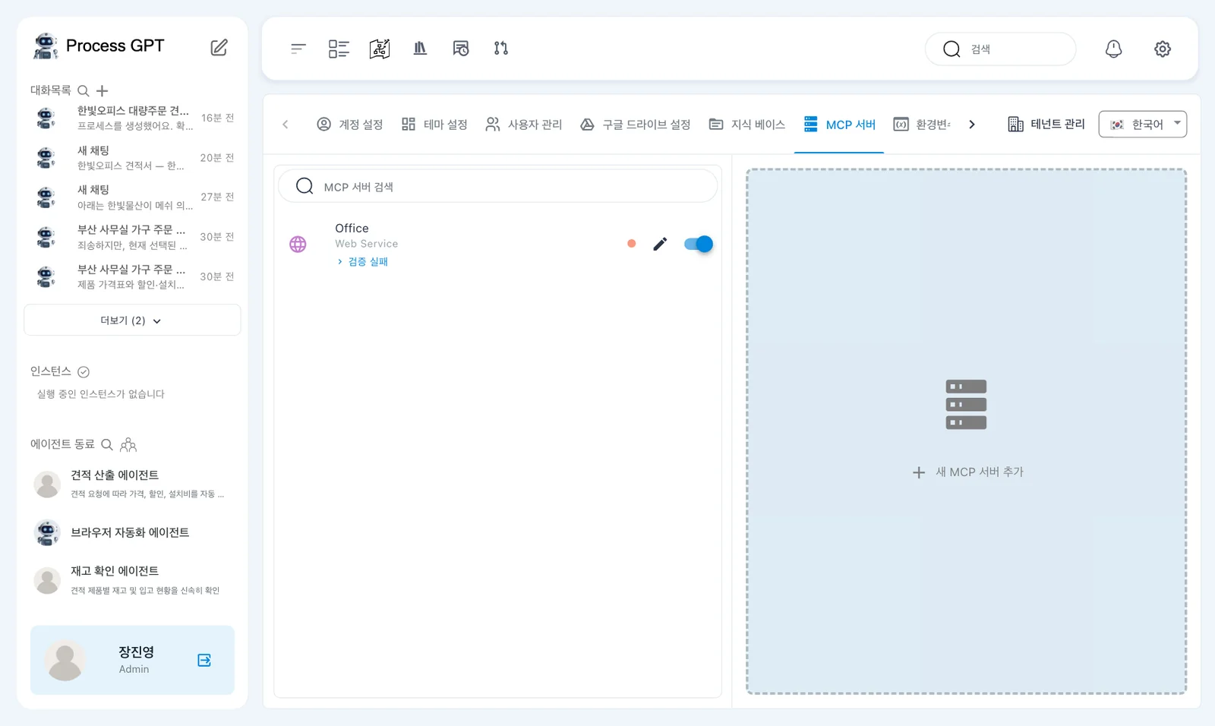Toggle the Office MCP server switch
The image size is (1215, 726).
pos(698,244)
